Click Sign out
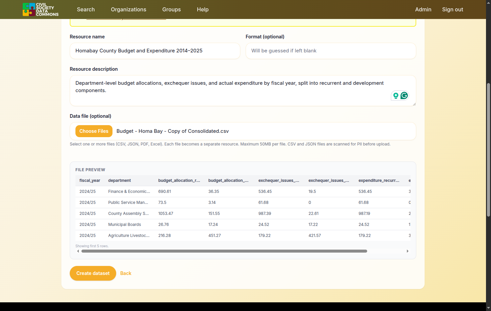Screen dimensions: 491x311 tap(453, 9)
